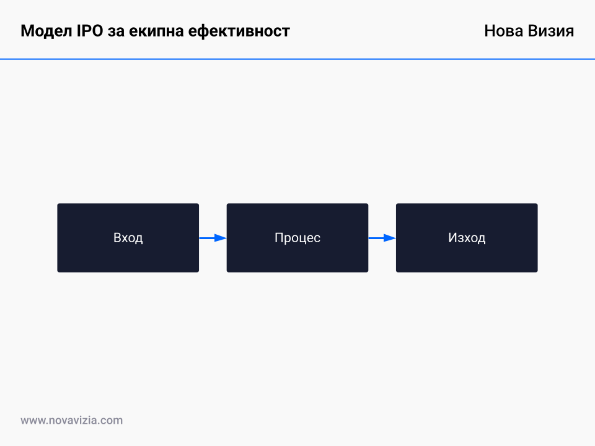595x446 pixels.
Task: Click the right edge of the Изход box
Action: [x=537, y=237]
